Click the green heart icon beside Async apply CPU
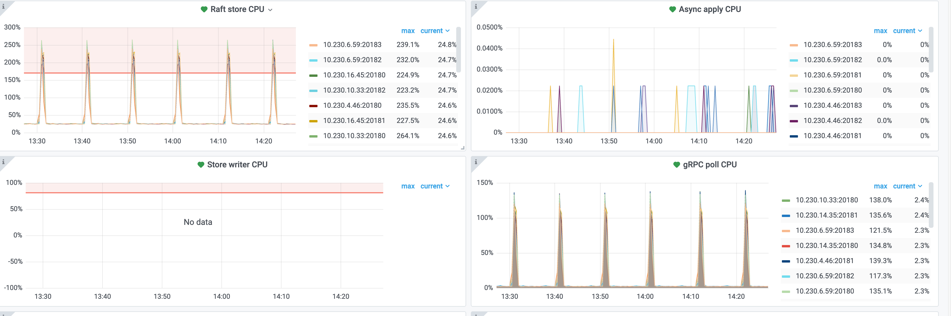This screenshot has height=316, width=951. click(672, 9)
